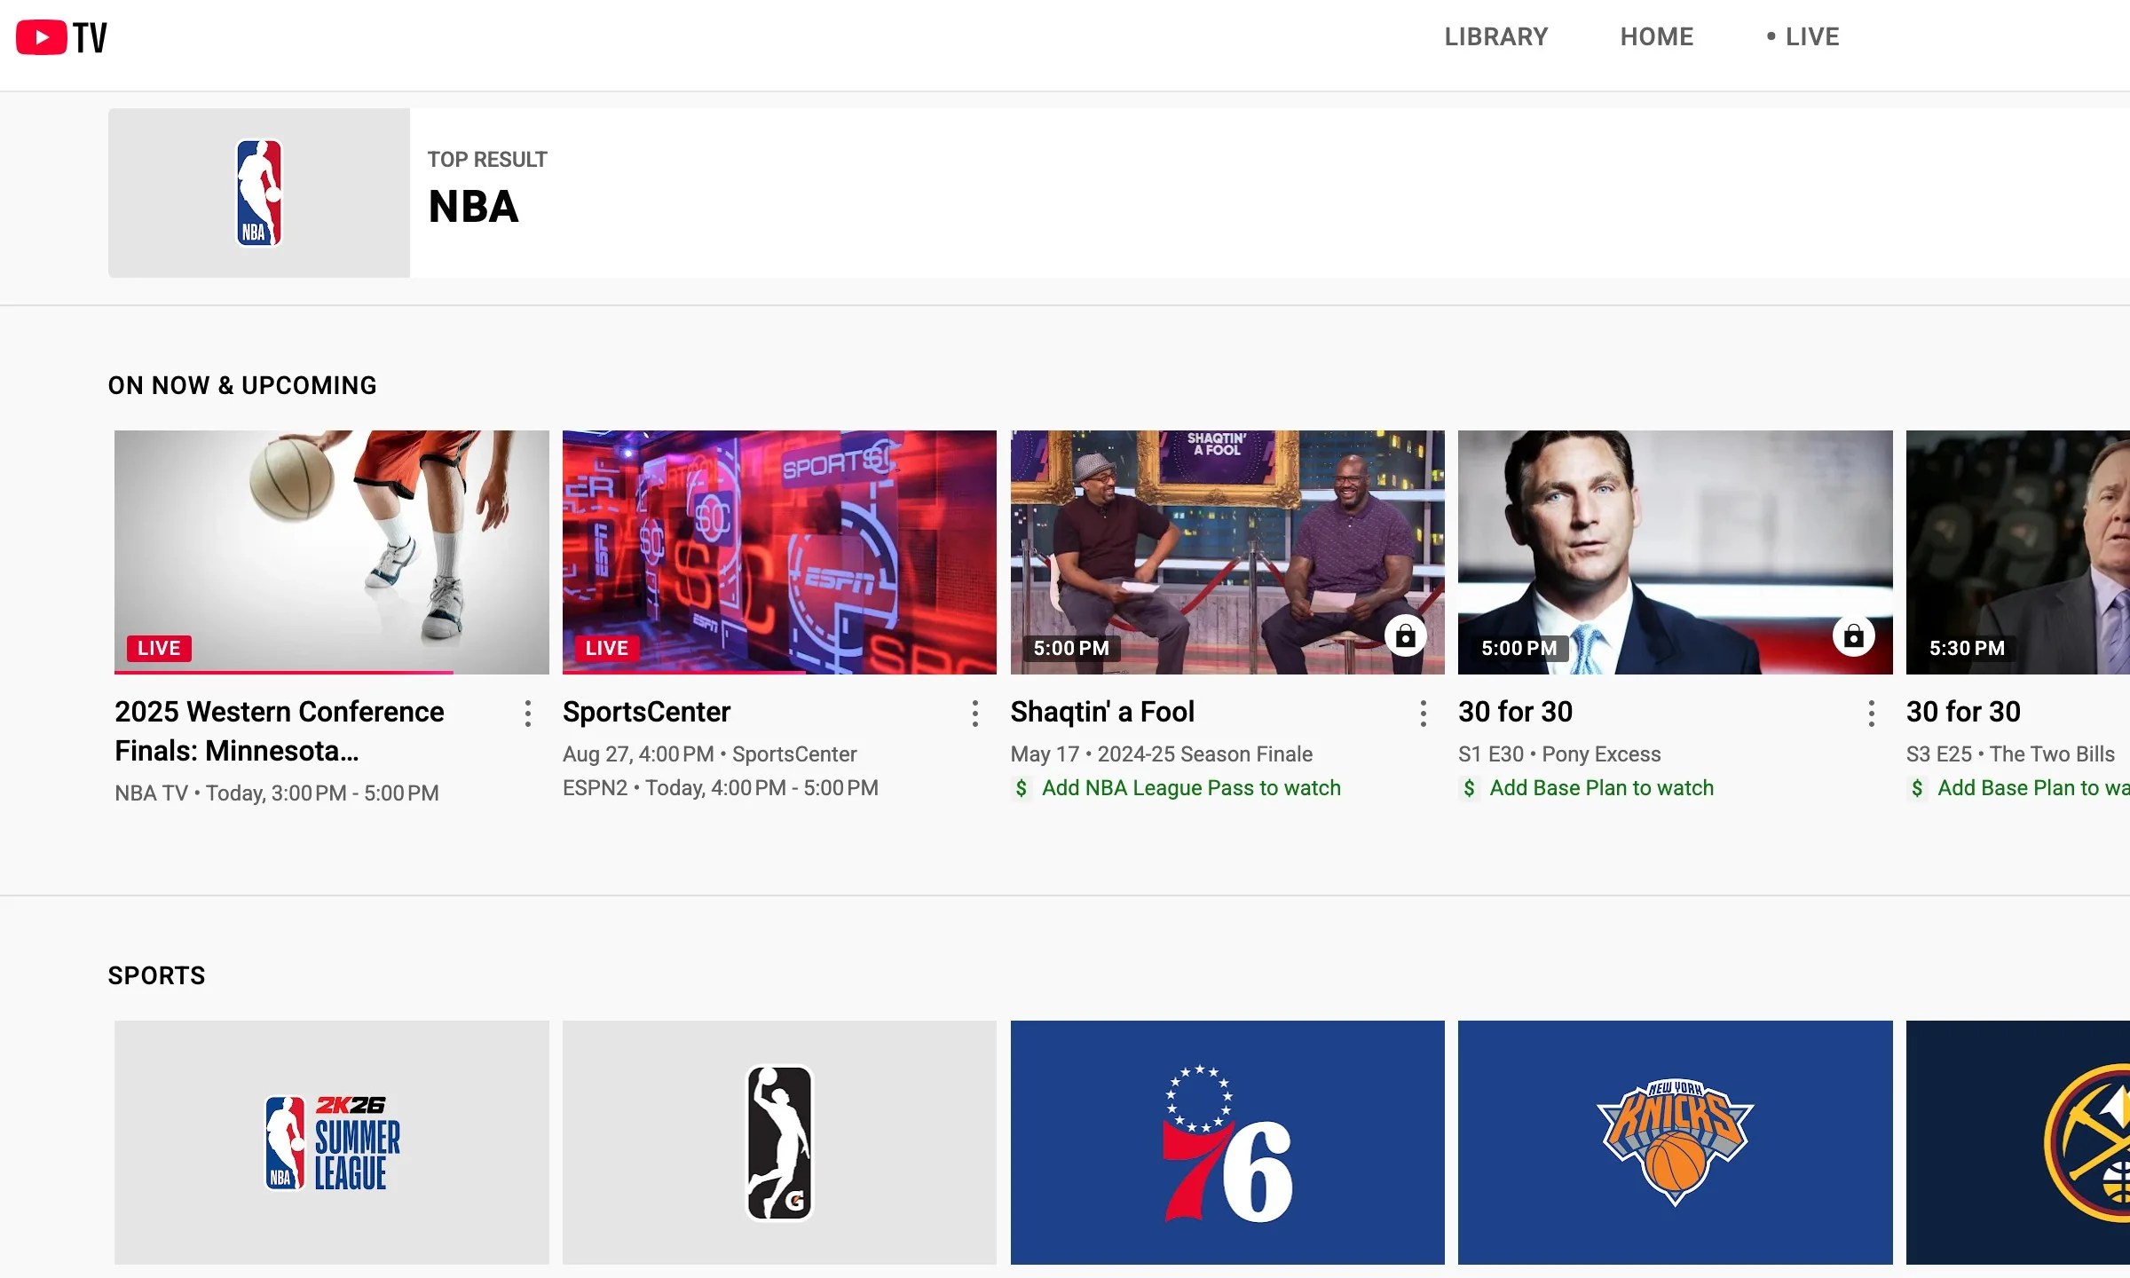Click the LIVE badge on SportsCenter
The image size is (2130, 1278).
(x=606, y=648)
